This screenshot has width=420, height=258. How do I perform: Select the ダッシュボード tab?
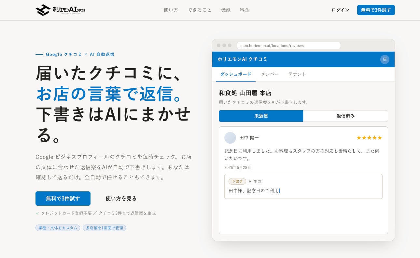(x=236, y=74)
